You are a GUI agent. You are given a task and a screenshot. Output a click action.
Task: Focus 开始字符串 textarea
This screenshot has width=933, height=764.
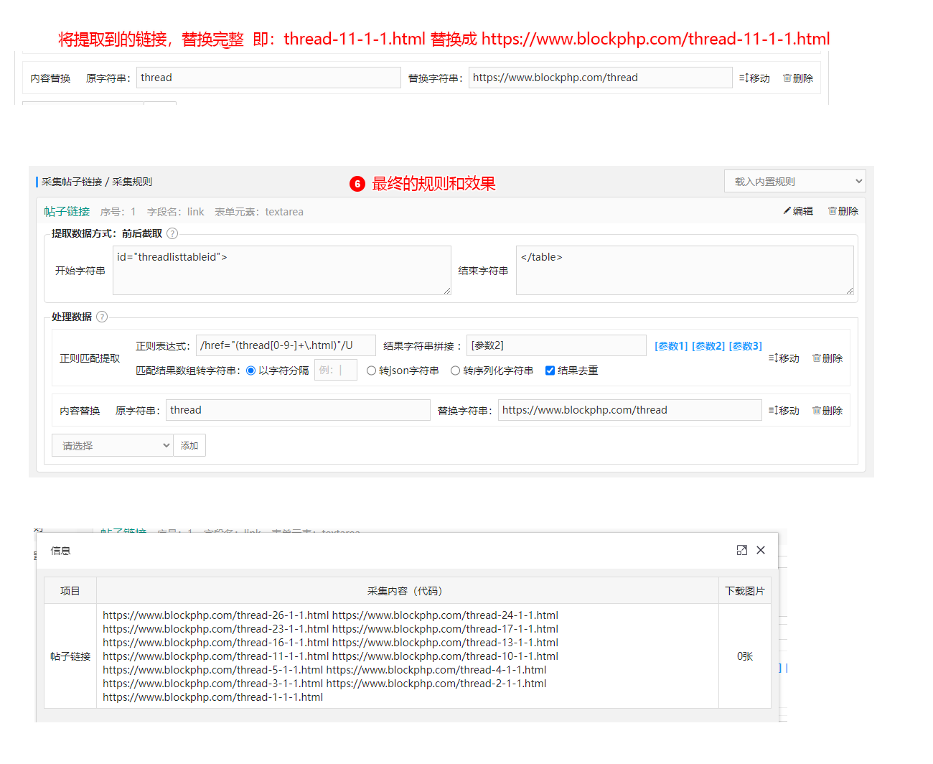pos(282,271)
